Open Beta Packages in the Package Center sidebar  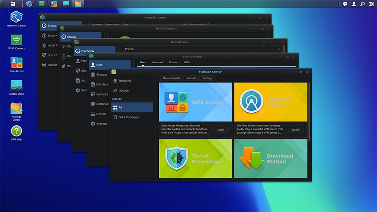[x=129, y=117]
